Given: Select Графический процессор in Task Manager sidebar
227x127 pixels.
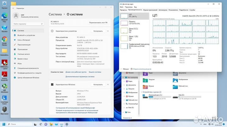Looking at the screenshot, I should coord(134,46).
